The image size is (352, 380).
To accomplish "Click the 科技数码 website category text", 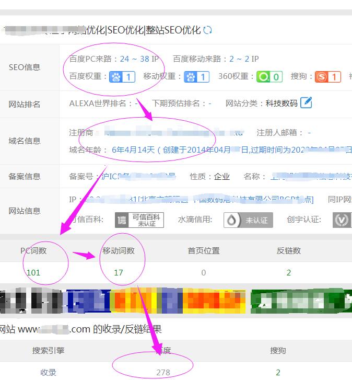I will pyautogui.click(x=281, y=103).
